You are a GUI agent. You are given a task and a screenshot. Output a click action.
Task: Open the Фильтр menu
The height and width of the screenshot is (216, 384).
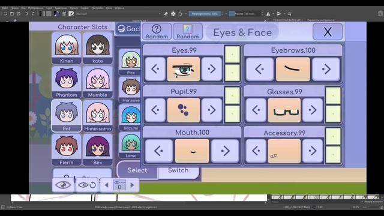click(x=74, y=8)
